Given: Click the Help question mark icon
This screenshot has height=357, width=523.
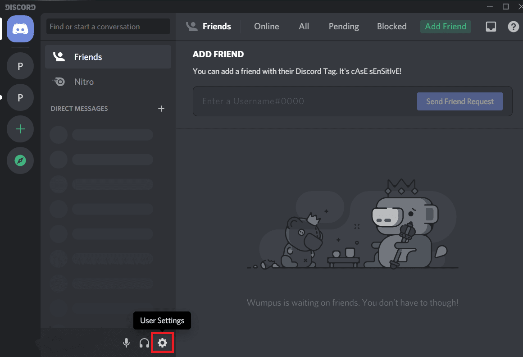Looking at the screenshot, I should [x=513, y=27].
